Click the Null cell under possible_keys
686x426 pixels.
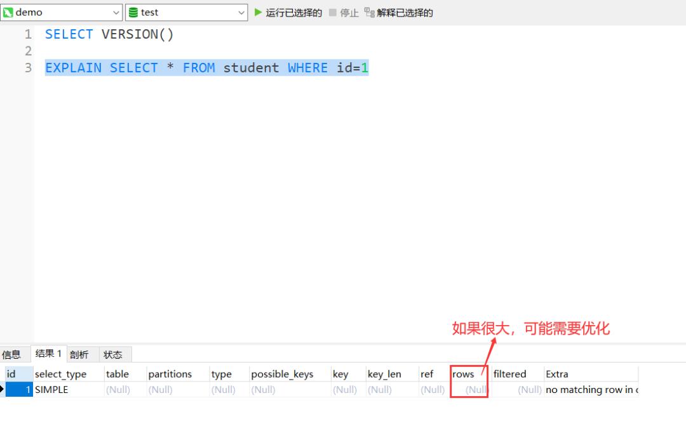point(290,389)
